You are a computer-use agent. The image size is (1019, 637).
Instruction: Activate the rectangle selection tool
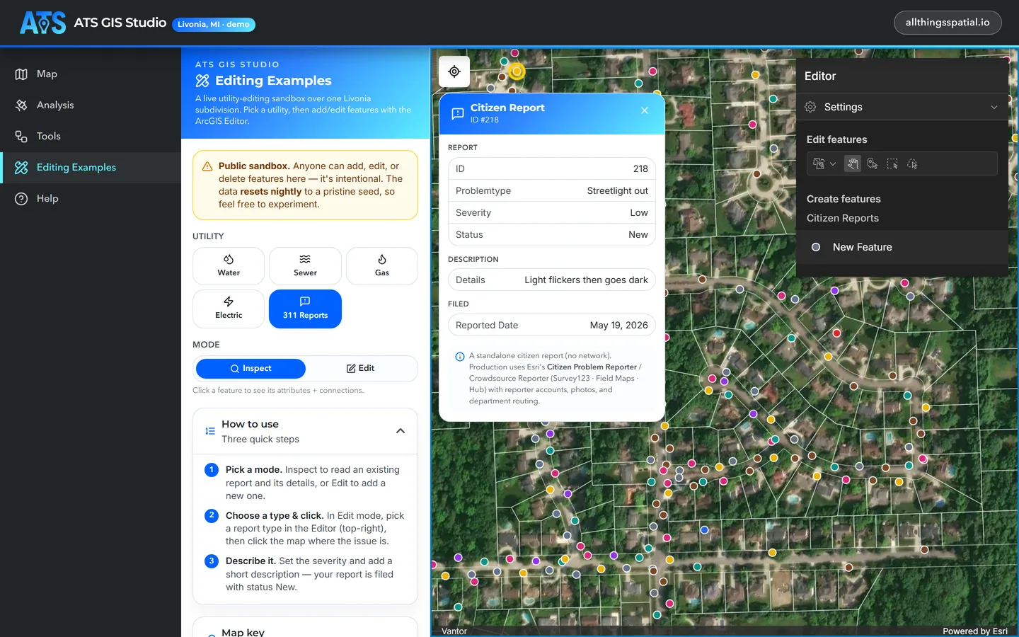click(892, 163)
